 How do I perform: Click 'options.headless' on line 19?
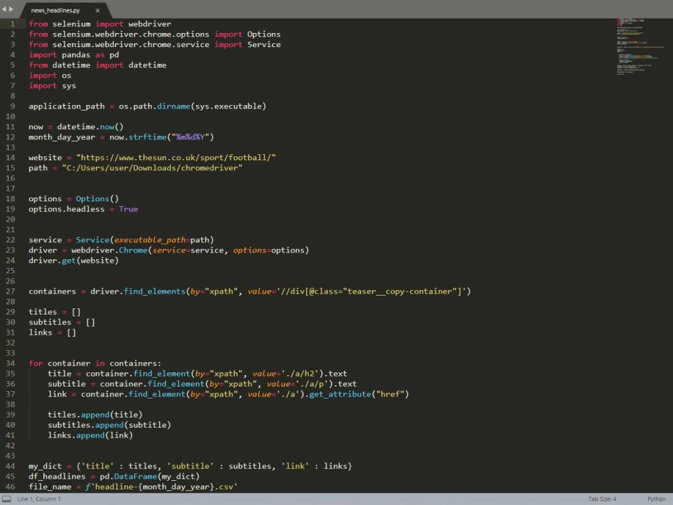[67, 209]
